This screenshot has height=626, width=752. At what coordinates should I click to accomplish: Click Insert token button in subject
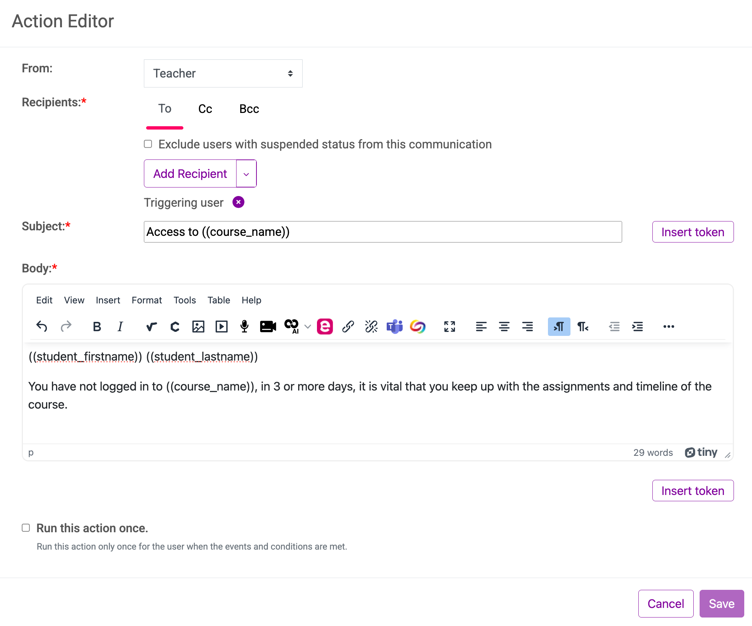693,232
